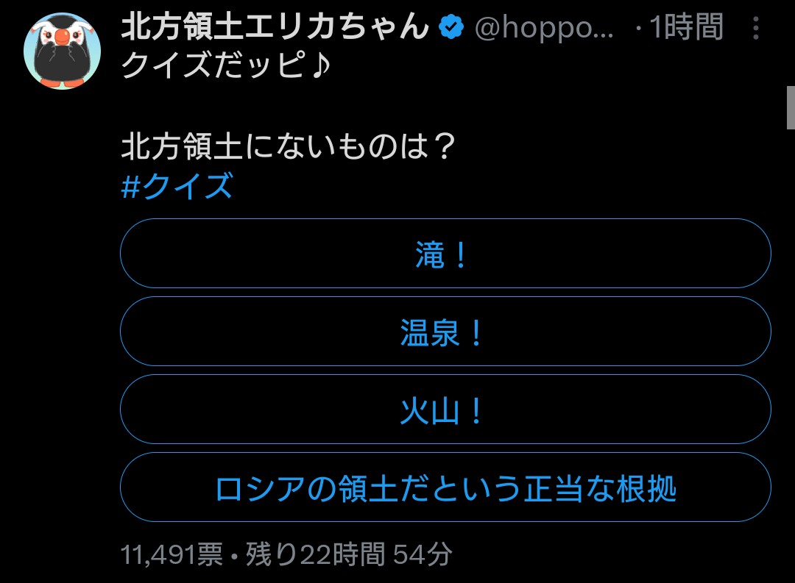Open the 北方領土エリカちゃん display name
795x583 pixels.
point(275,28)
